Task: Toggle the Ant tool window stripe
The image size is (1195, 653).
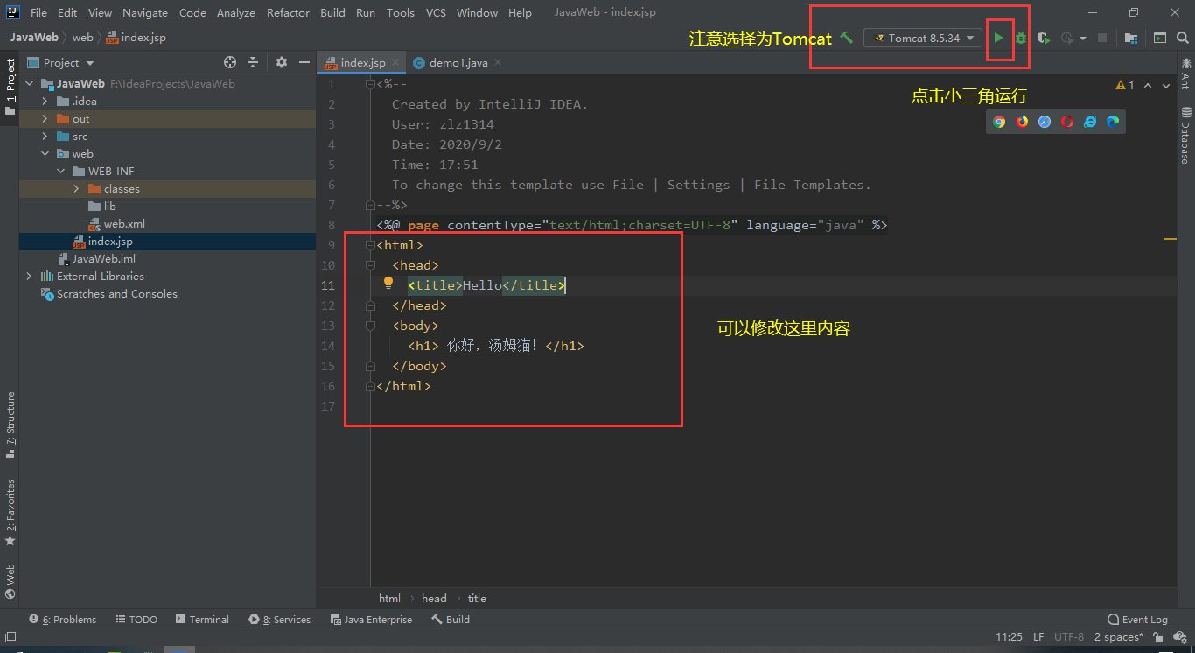Action: 1185,74
